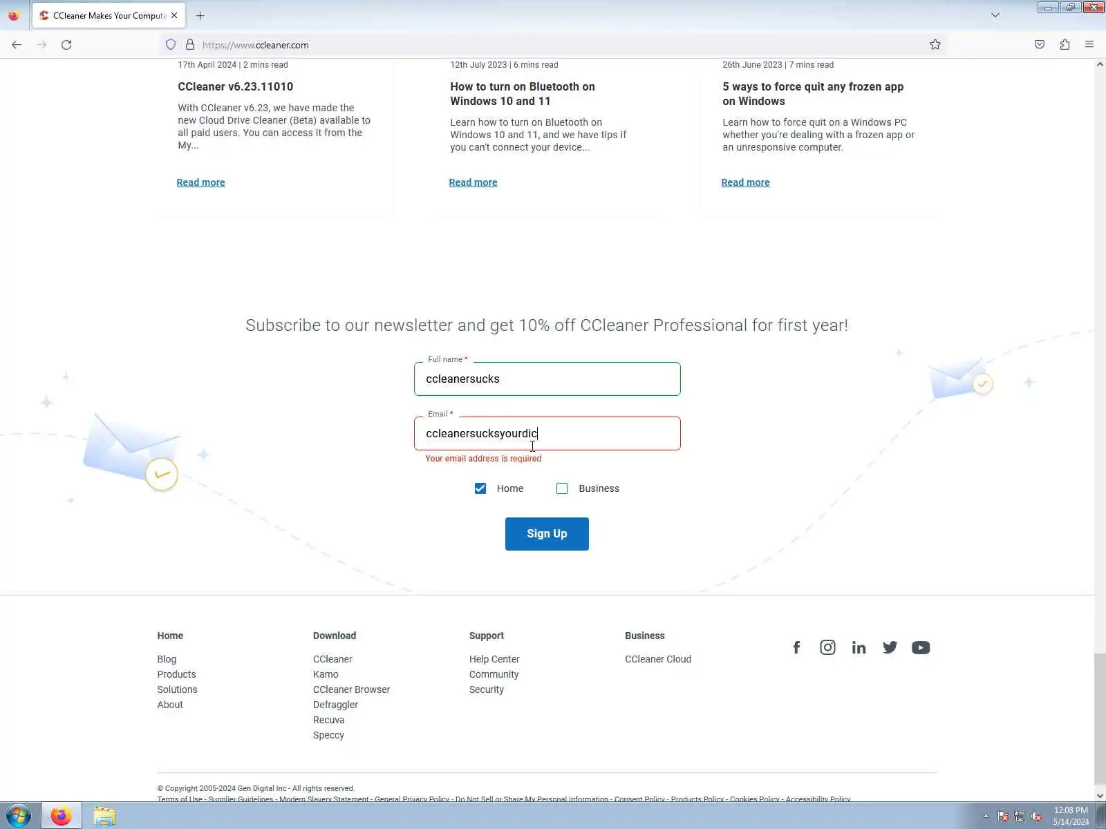Click the Business footer heading
The height and width of the screenshot is (829, 1106).
pyautogui.click(x=645, y=636)
